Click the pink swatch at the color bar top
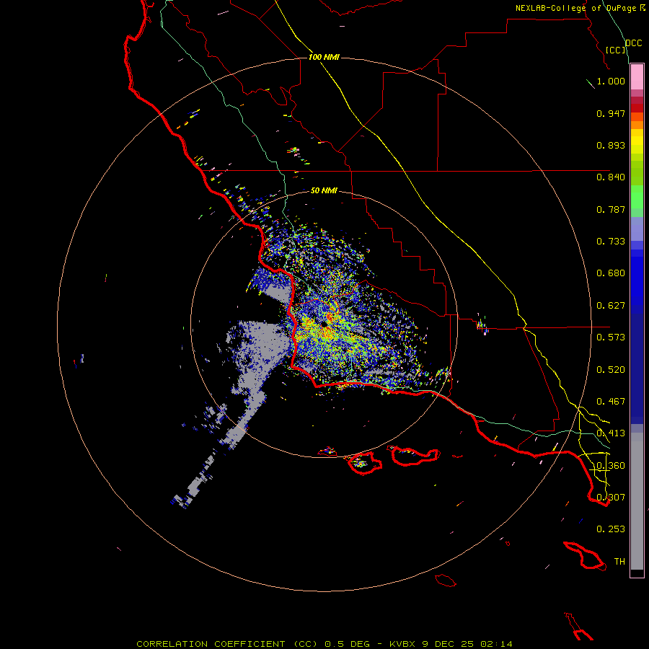 coord(637,77)
